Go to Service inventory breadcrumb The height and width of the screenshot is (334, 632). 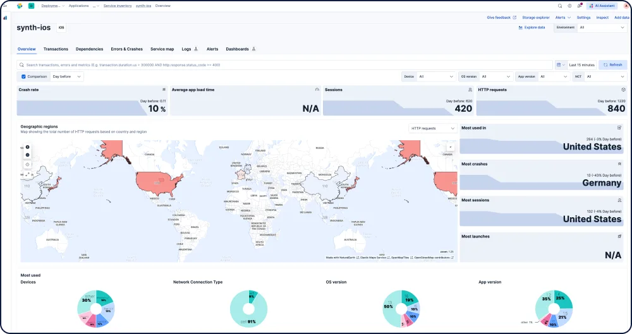[118, 6]
